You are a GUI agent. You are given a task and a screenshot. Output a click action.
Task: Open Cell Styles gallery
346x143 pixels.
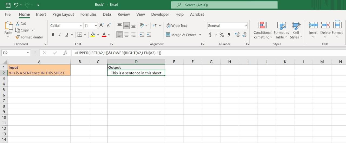[x=296, y=30]
